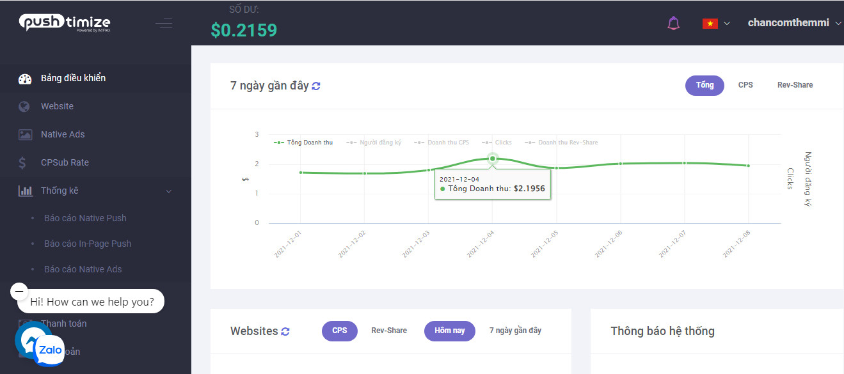Collapse sidebar with hamburger menu icon

(164, 24)
